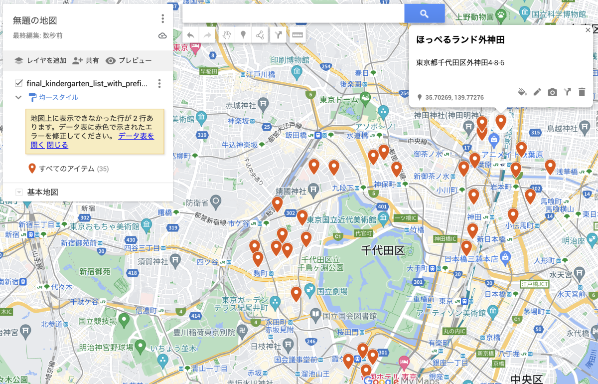This screenshot has height=384, width=598.
Task: Open the layer options three-dot menu
Action: pyautogui.click(x=159, y=83)
